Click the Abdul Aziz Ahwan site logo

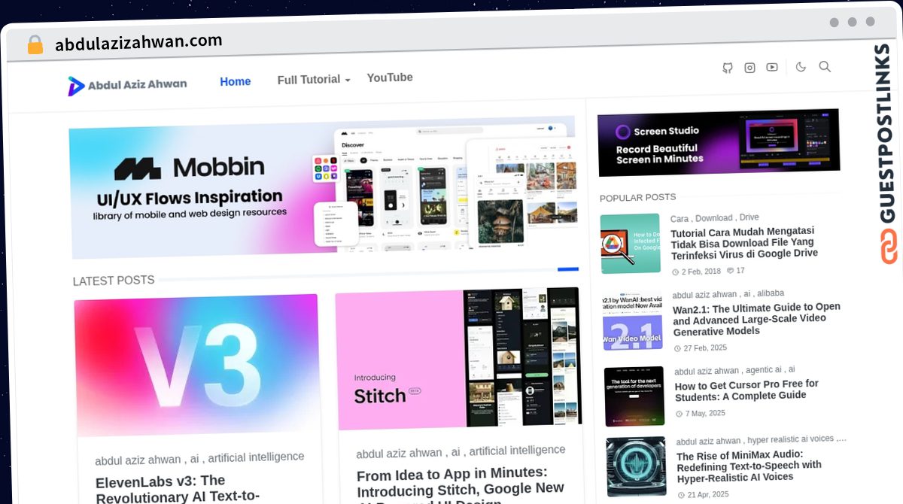click(x=127, y=85)
